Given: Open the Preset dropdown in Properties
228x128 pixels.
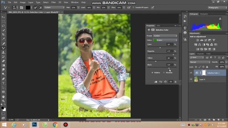Looking at the screenshot, I should tap(165, 36).
